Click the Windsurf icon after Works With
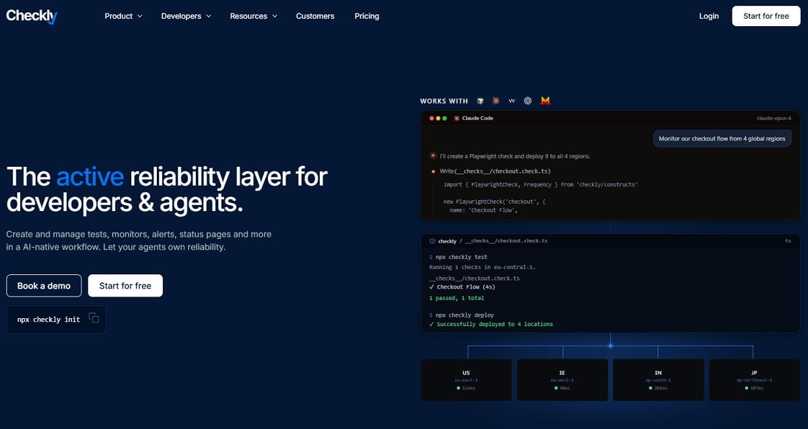Screen dimensions: 808x429 tap(512, 101)
